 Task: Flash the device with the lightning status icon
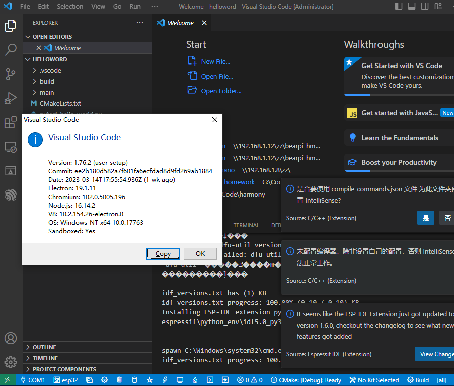click(165, 380)
